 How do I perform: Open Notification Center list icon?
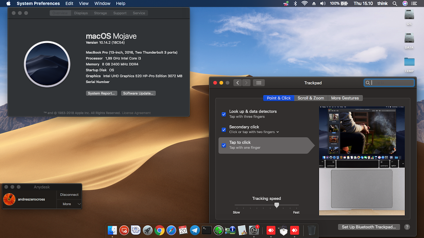pyautogui.click(x=414, y=4)
